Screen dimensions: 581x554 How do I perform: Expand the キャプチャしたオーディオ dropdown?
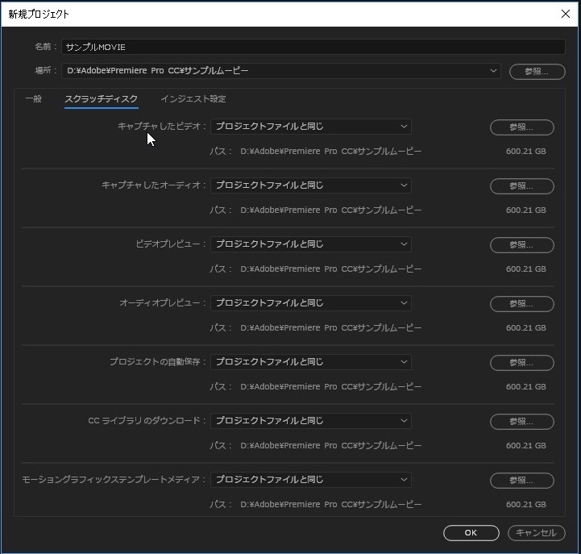click(310, 185)
